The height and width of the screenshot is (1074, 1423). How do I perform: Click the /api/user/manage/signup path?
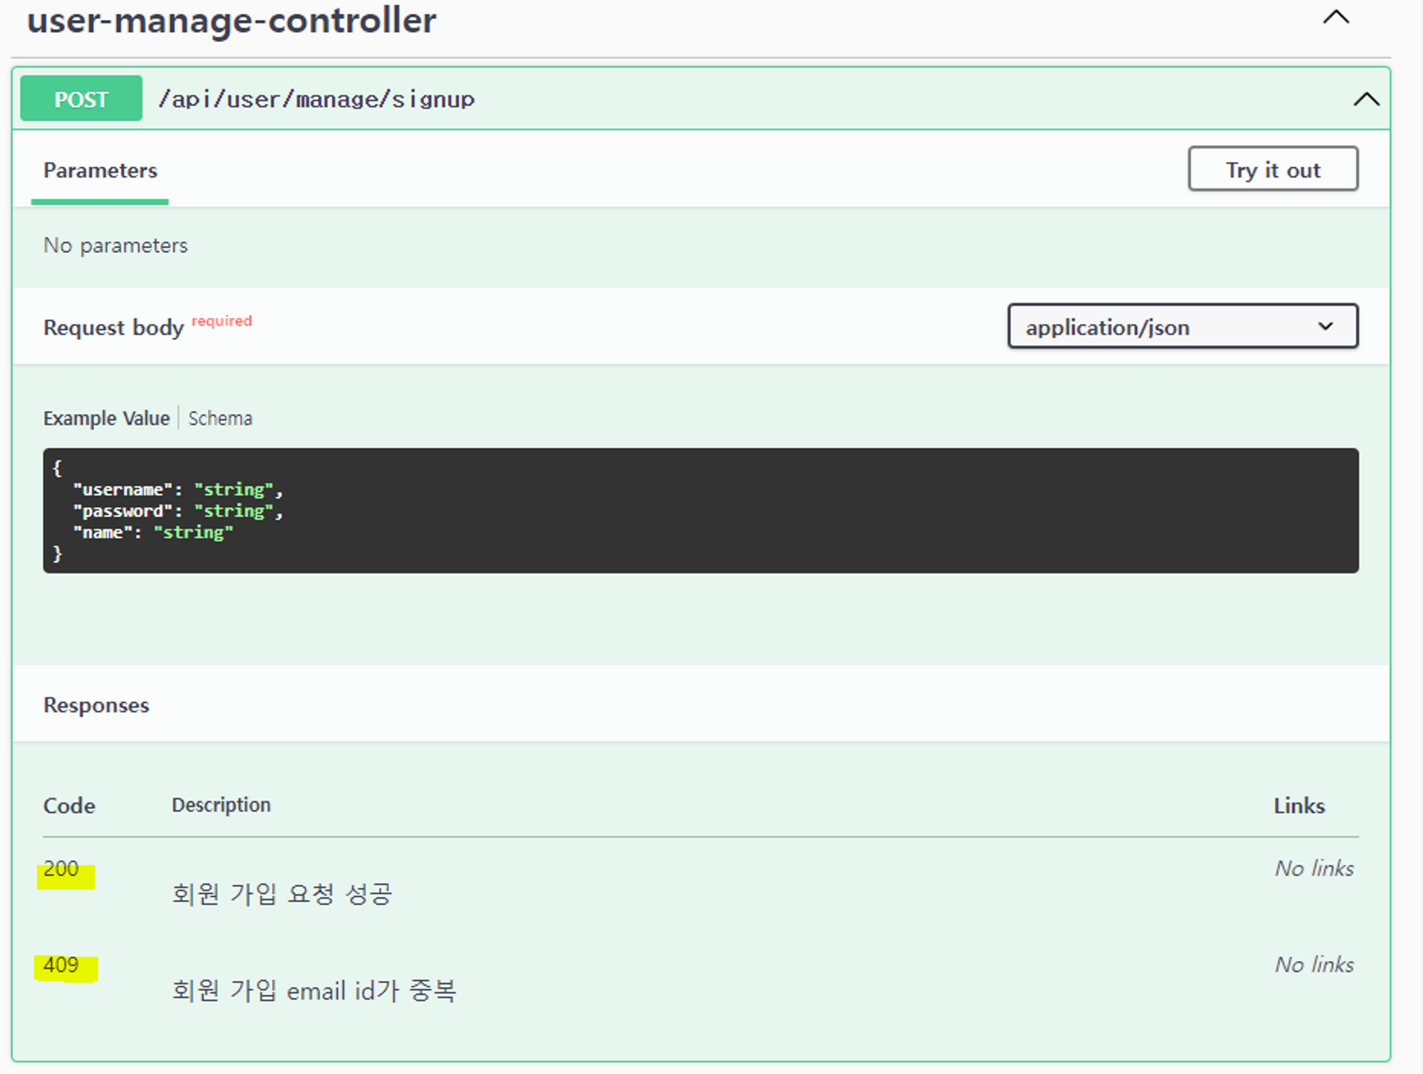point(317,100)
